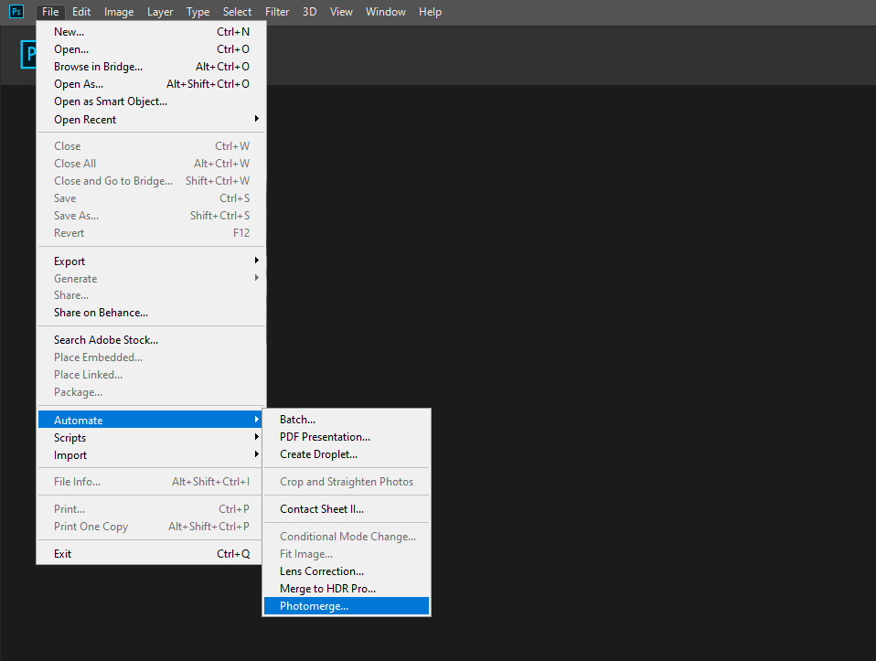Expand the Scripts submenu
876x661 pixels.
[69, 438]
